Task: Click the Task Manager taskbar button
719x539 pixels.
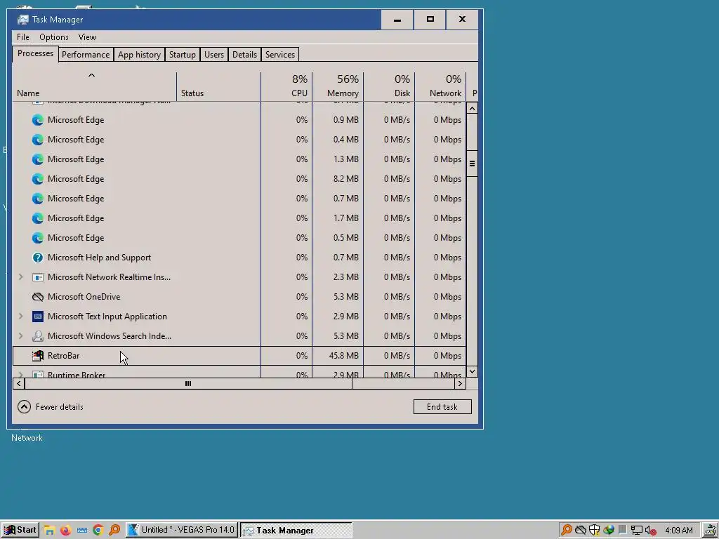Action: tap(296, 531)
